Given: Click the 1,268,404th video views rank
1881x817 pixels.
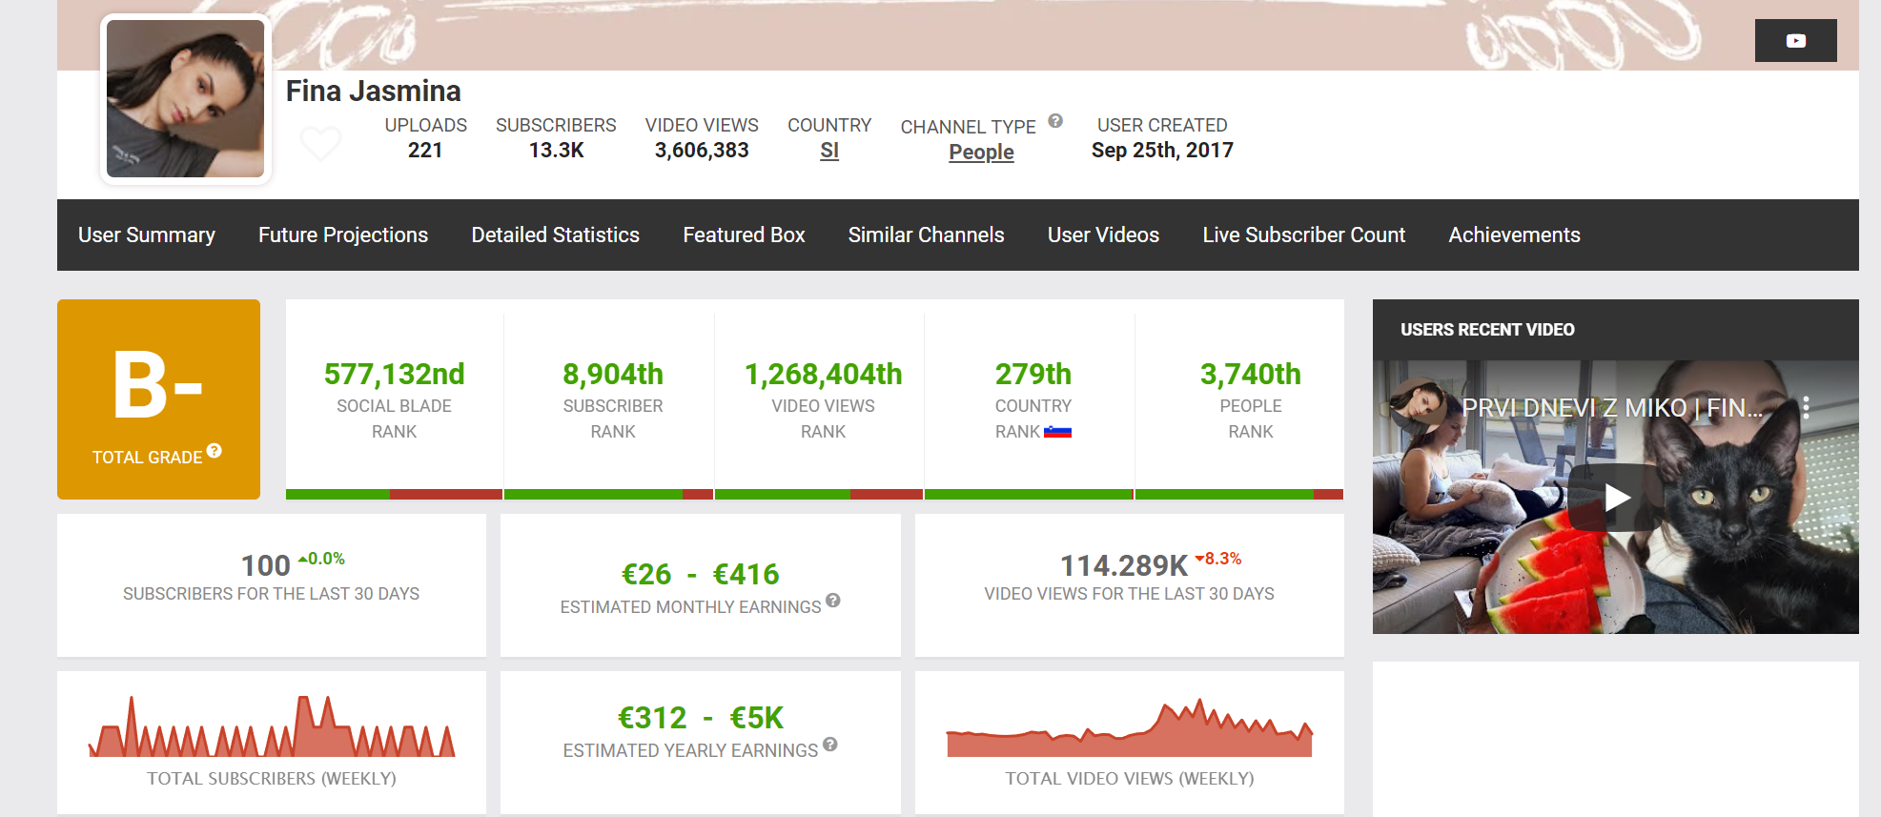Looking at the screenshot, I should (824, 374).
